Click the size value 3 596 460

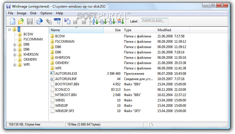(114, 74)
